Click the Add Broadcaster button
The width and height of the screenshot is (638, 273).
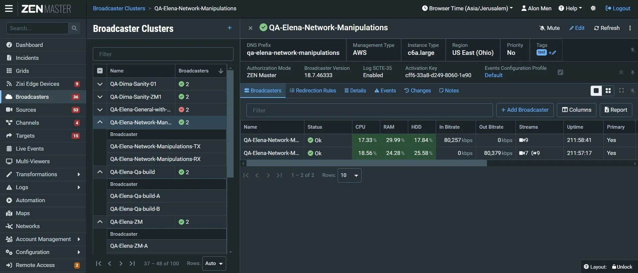(x=525, y=110)
